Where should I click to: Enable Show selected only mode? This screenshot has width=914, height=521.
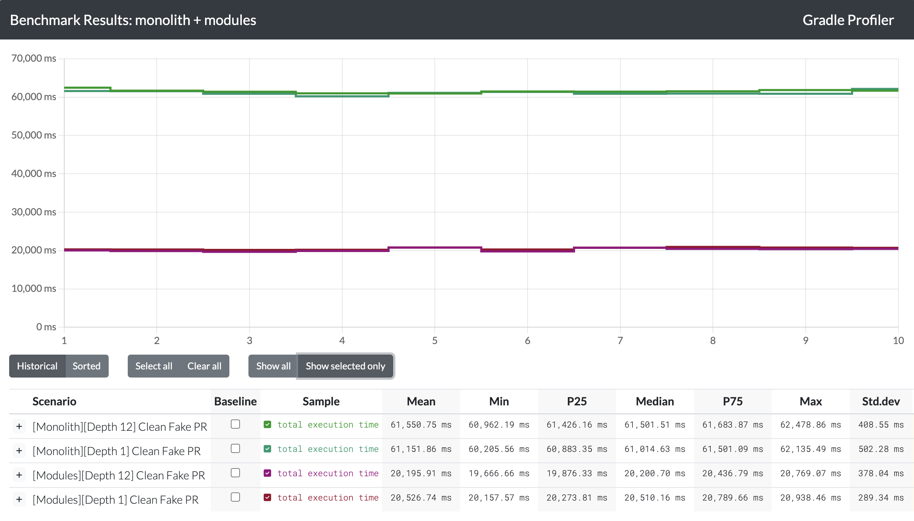coord(345,366)
